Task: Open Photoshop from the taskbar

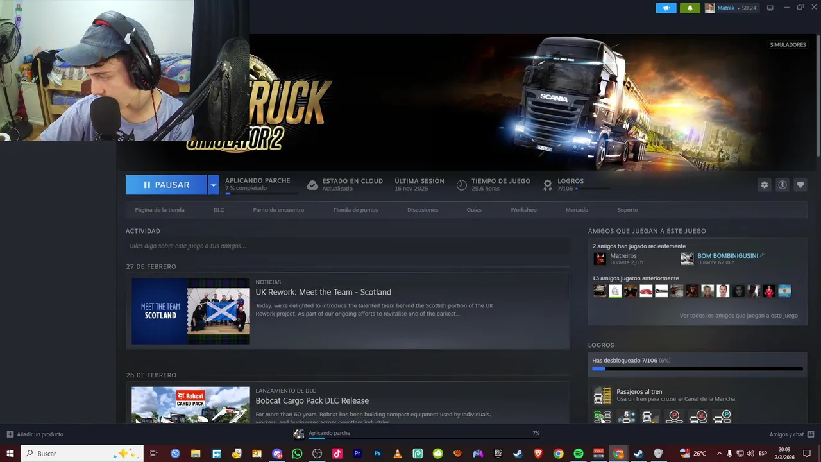Action: click(378, 454)
